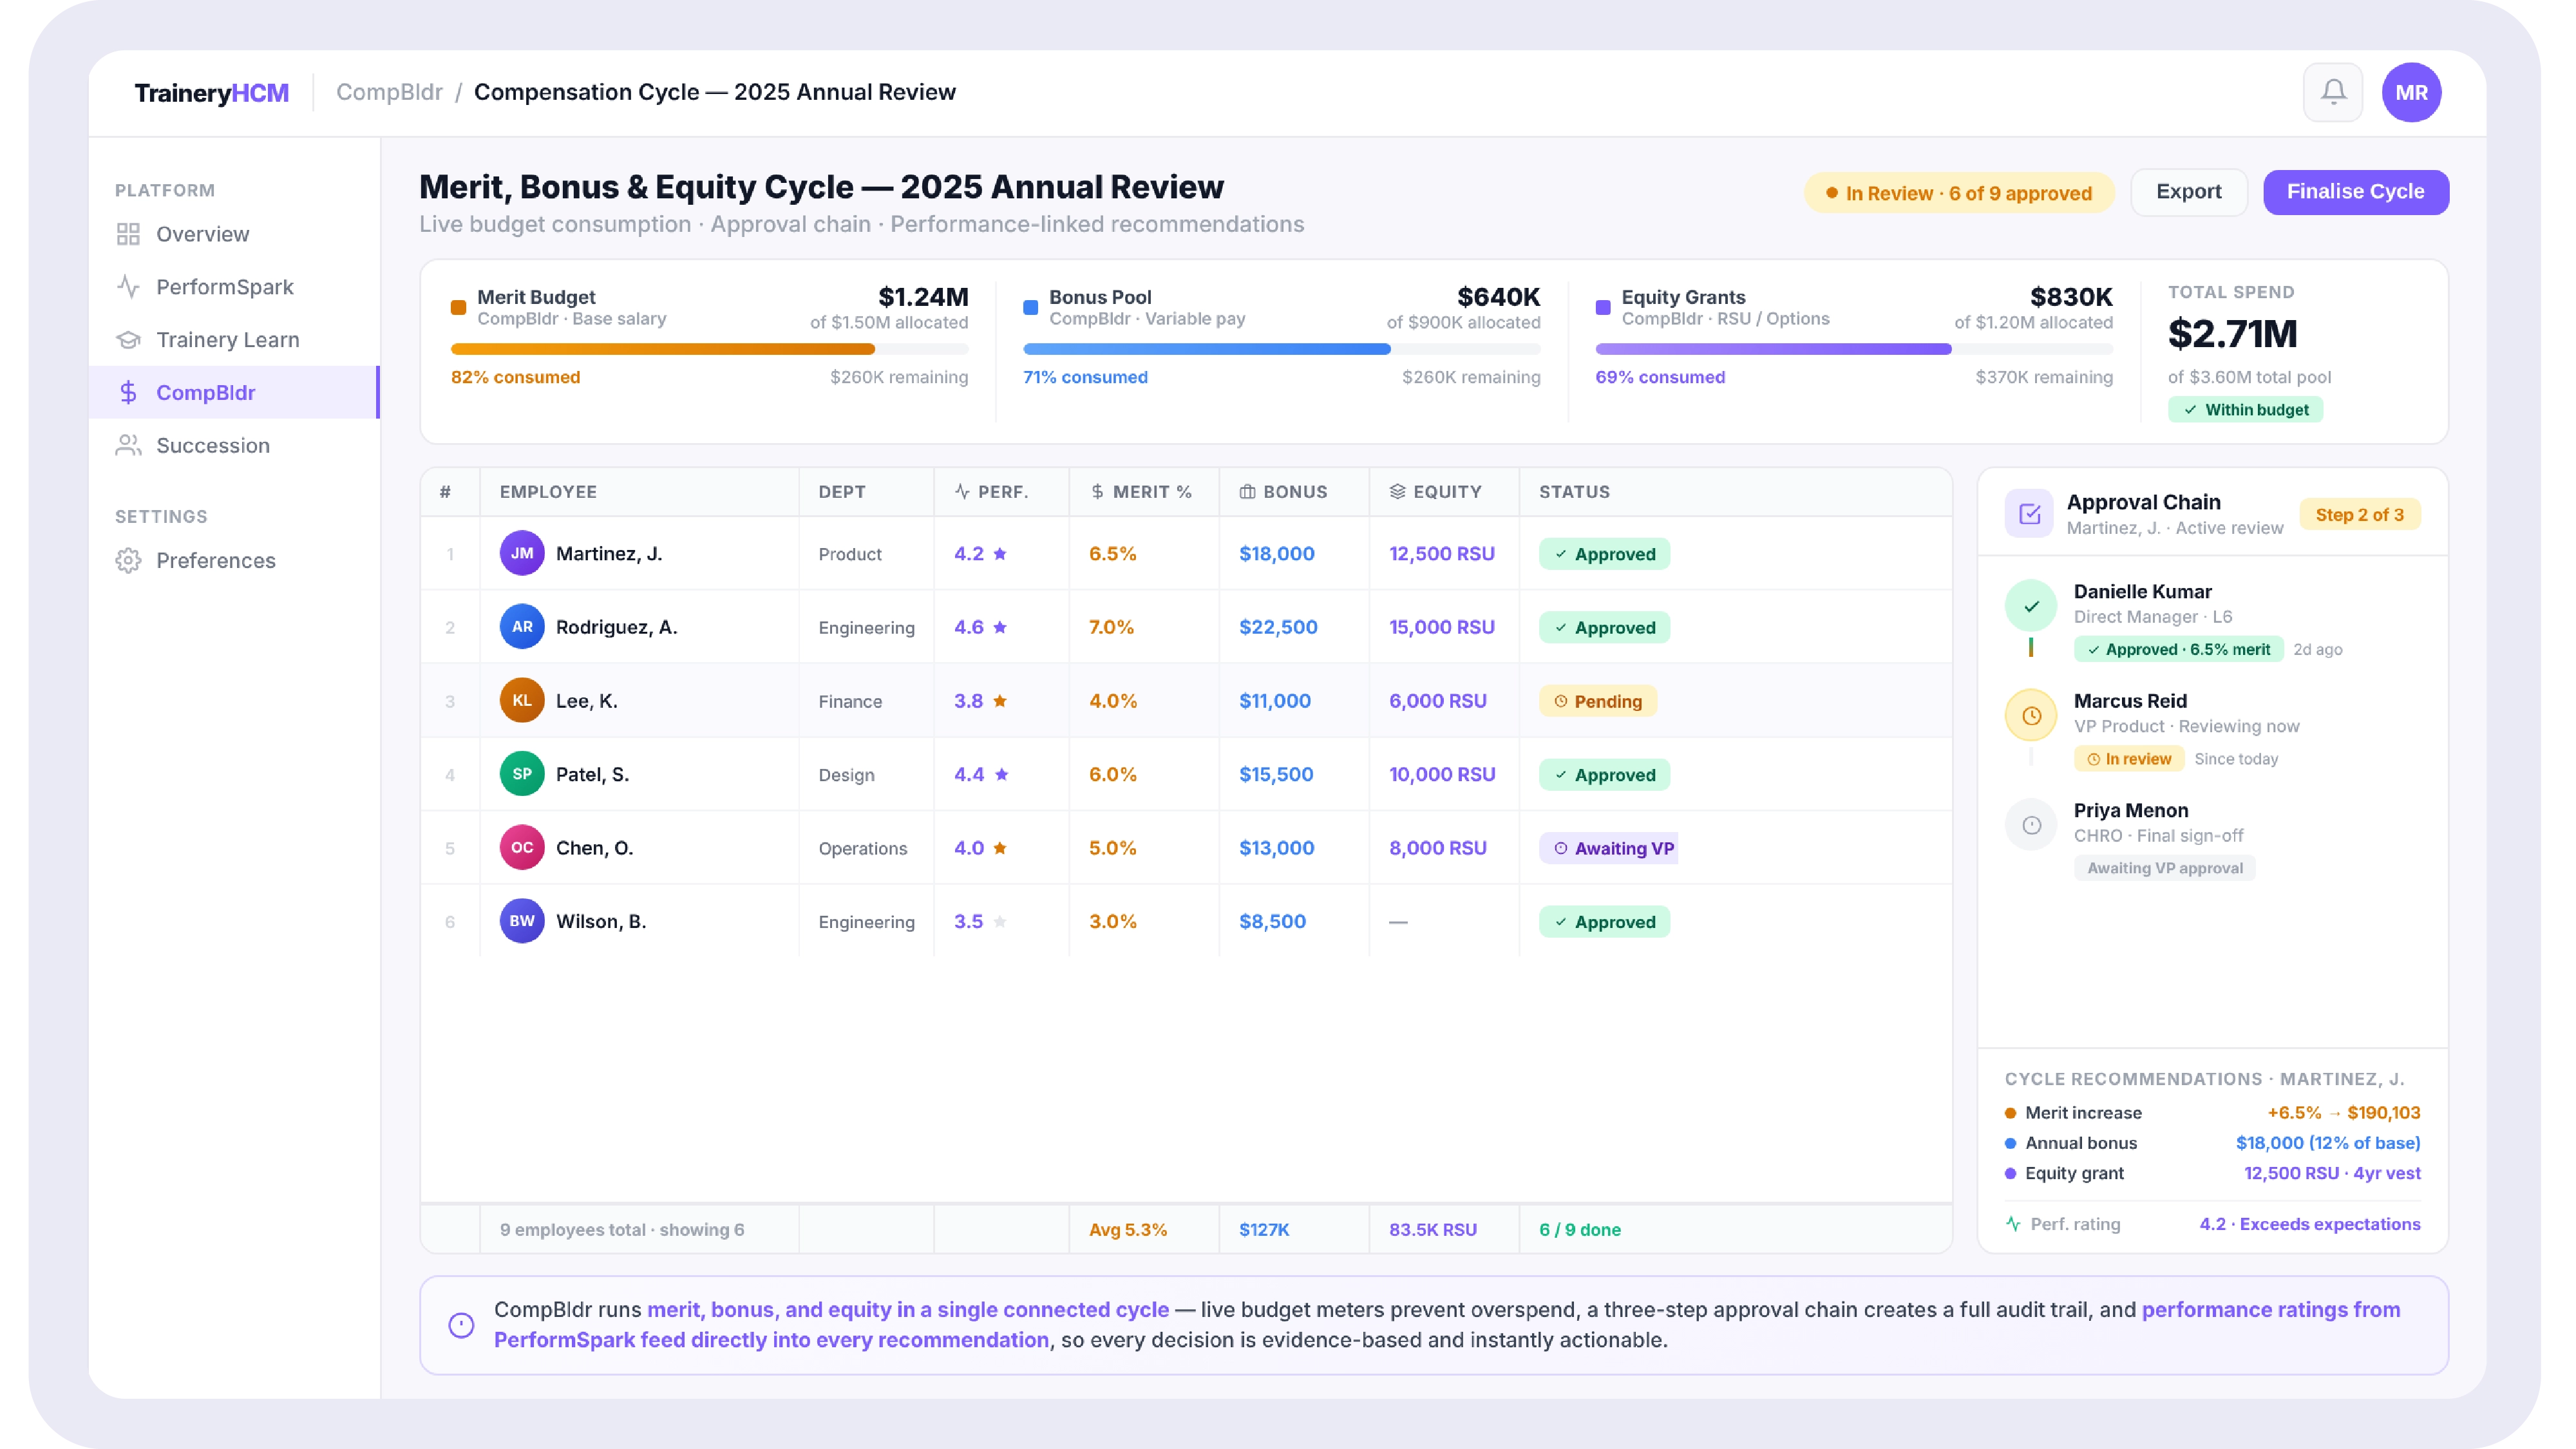
Task: Click the 10,000 RSU equity for Patel
Action: click(1442, 774)
